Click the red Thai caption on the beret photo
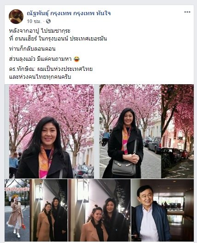The width and height of the screenshot is (197, 243). click(17, 189)
